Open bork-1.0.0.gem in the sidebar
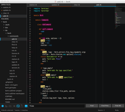Screen dimensions: 125x112 point(11,85)
